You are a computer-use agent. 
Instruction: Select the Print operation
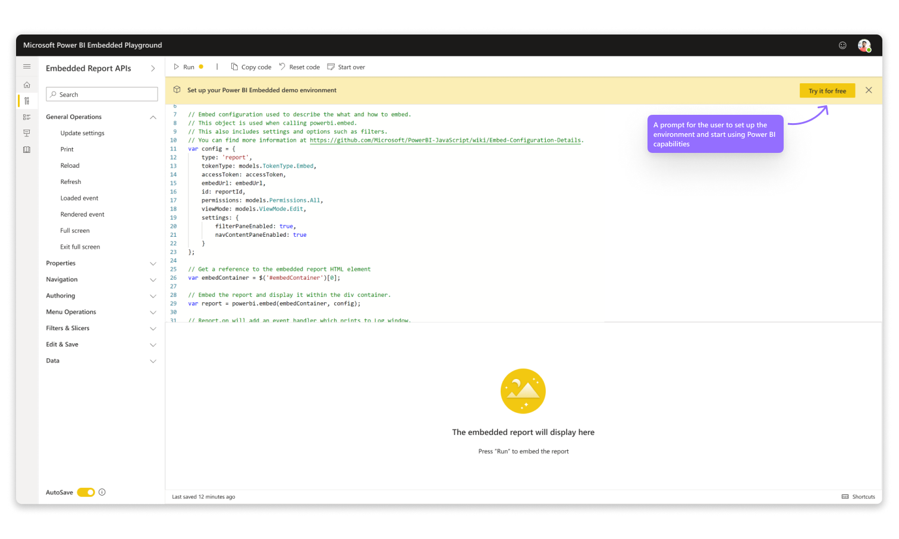coord(67,149)
